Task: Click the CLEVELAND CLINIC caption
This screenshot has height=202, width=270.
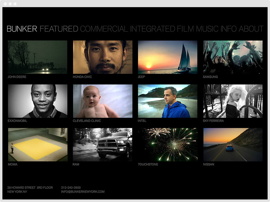Action: [x=87, y=121]
